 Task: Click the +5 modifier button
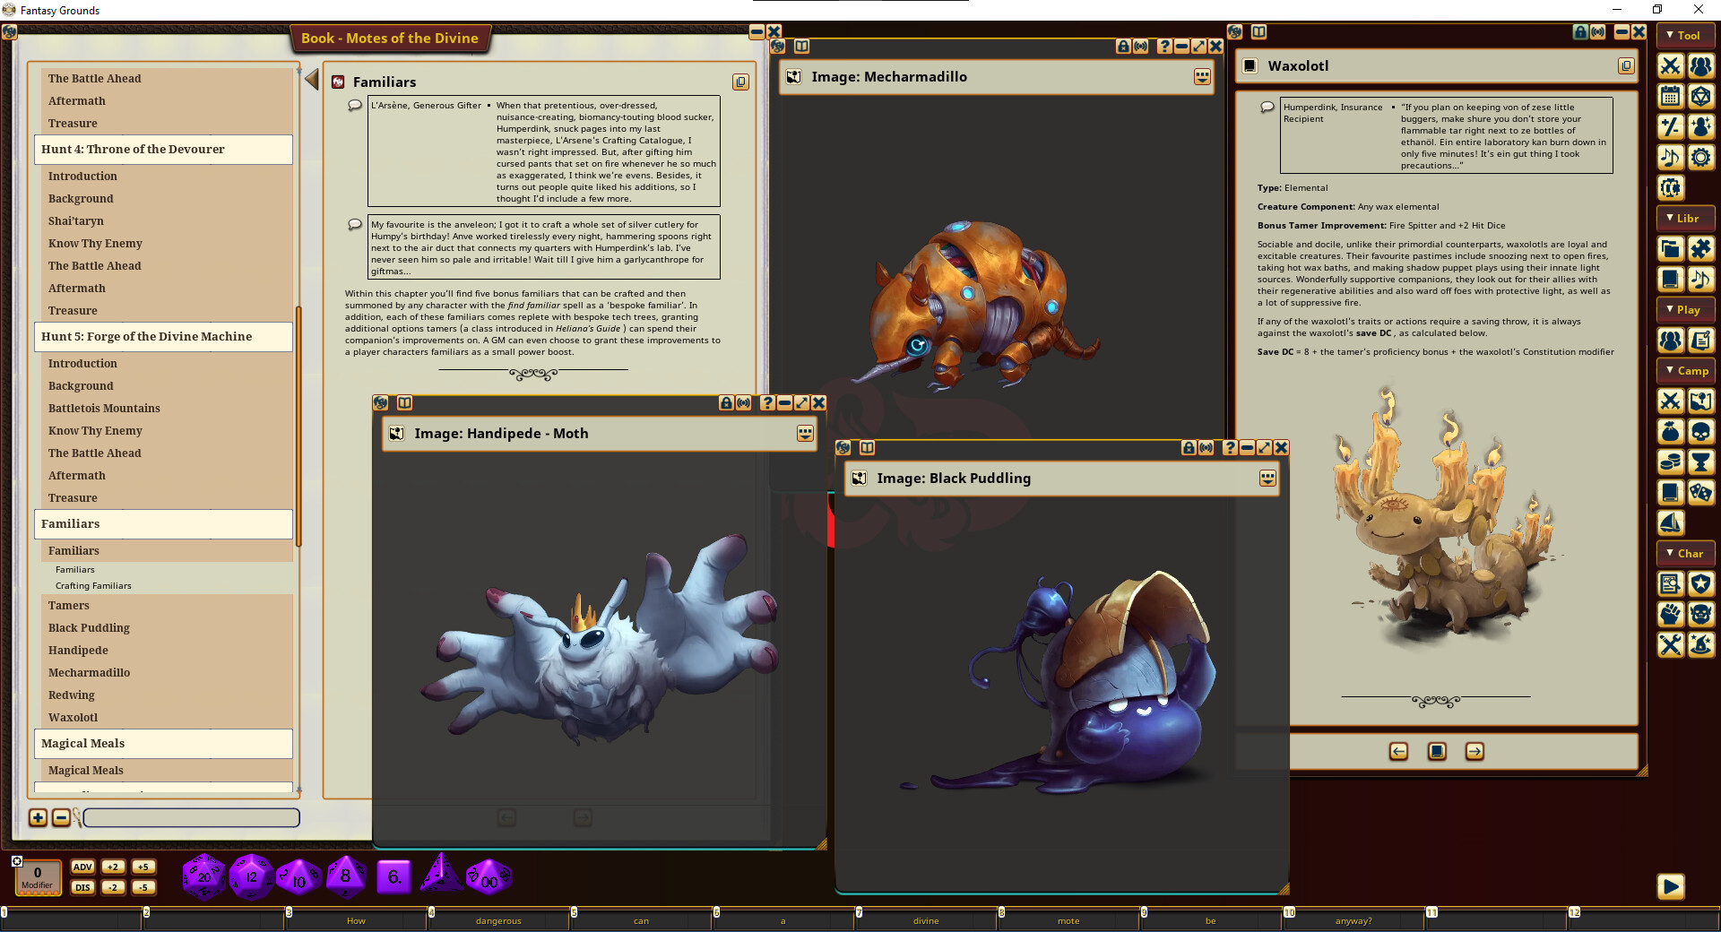click(143, 867)
